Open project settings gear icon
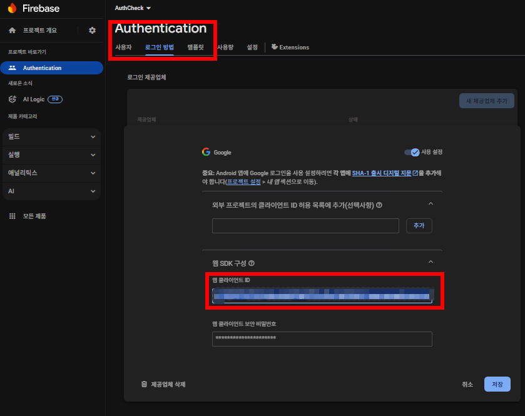Screen dimensions: 525x416 click(93, 31)
